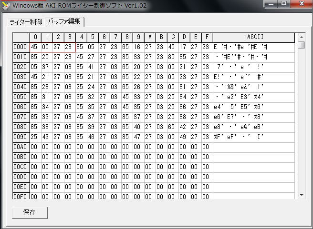
Task: Select cell 17 in row 0000
Action: click(x=184, y=47)
